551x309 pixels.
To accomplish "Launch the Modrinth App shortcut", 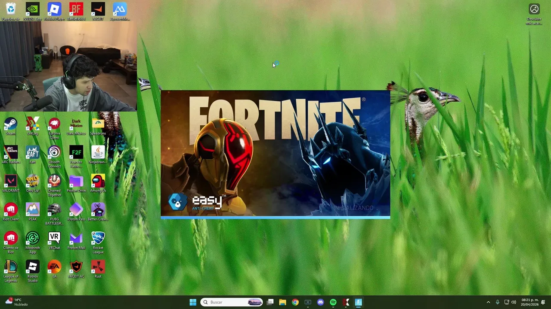I will tap(33, 243).
